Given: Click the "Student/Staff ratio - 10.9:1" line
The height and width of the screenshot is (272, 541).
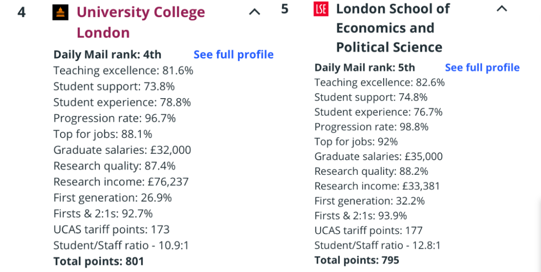Looking at the screenshot, I should [121, 245].
